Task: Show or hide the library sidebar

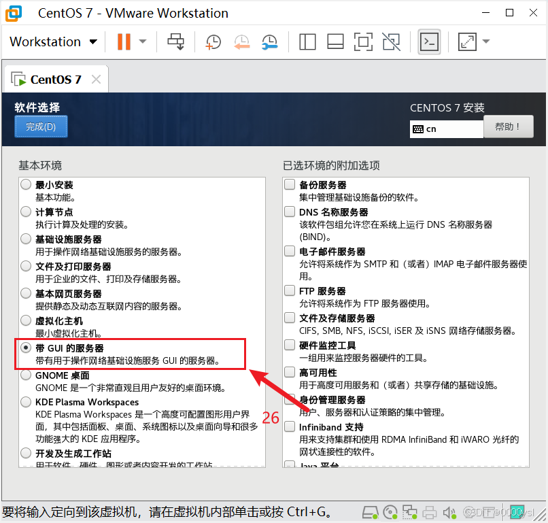Action: (307, 42)
